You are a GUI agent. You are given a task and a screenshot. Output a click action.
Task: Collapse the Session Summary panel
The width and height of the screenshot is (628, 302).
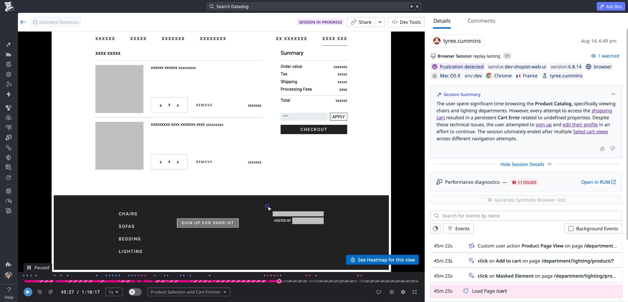613,94
